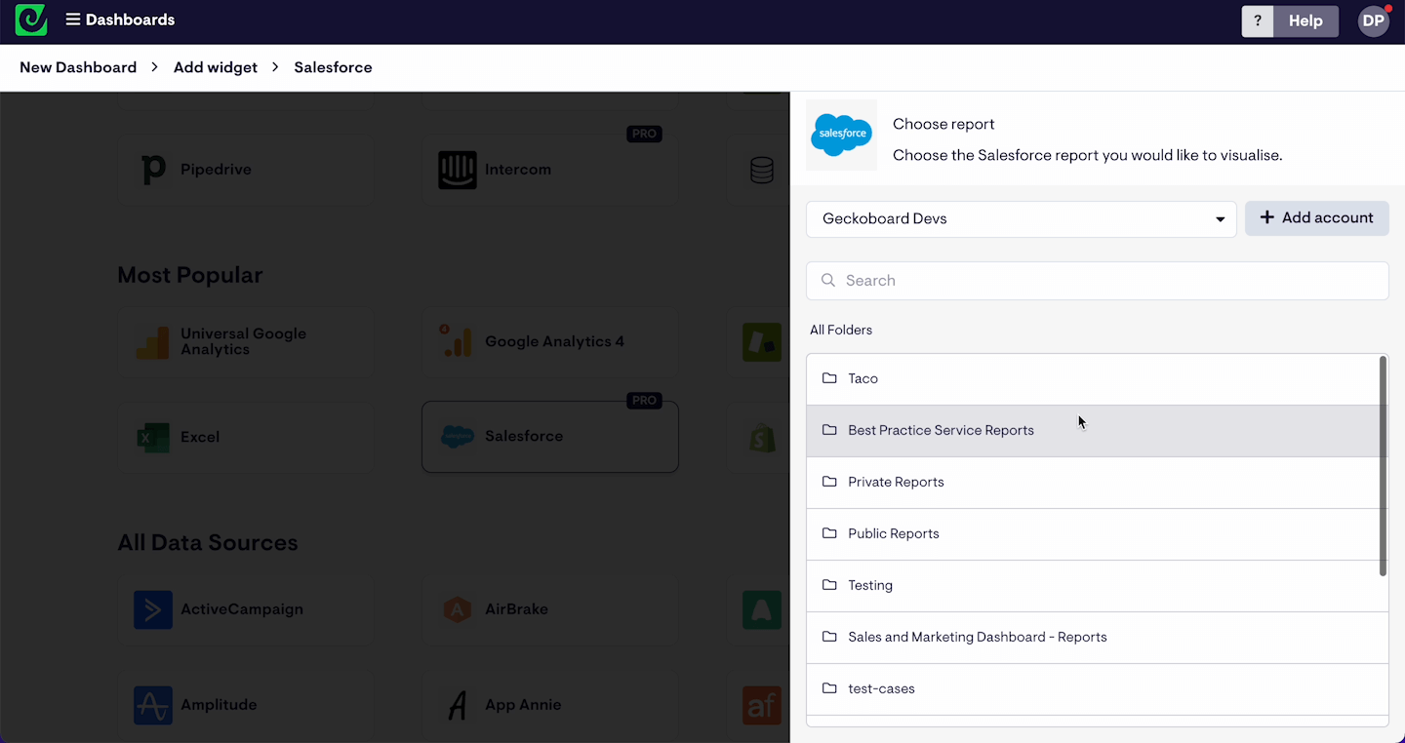Viewport: 1405px width, 743px height.
Task: Click folder icon beside Public Reports
Action: pos(829,533)
